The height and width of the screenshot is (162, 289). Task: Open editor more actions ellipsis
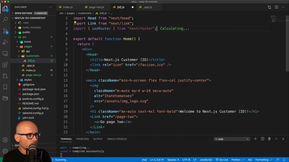(x=283, y=7)
